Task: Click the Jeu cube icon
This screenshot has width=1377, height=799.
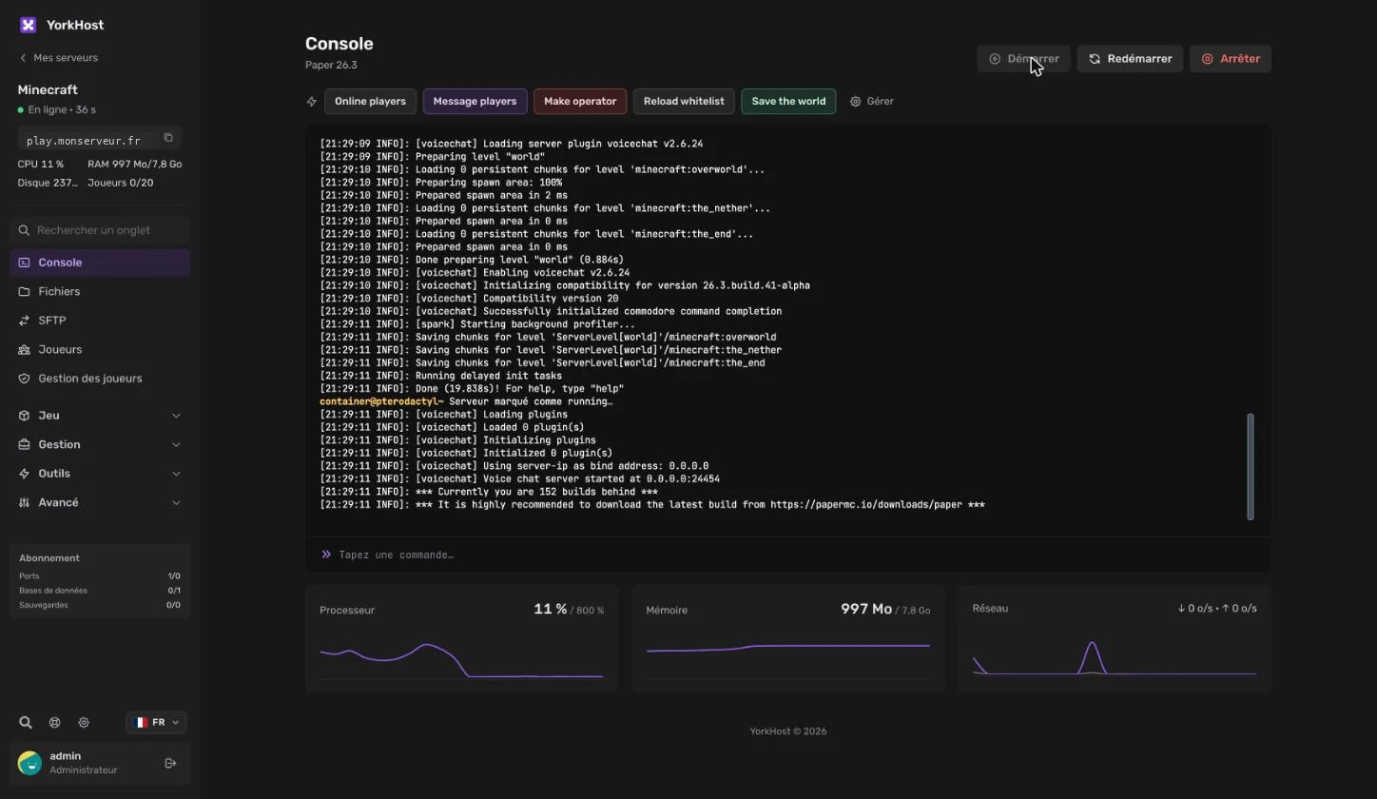Action: click(24, 416)
